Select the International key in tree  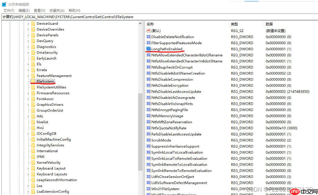47,151
